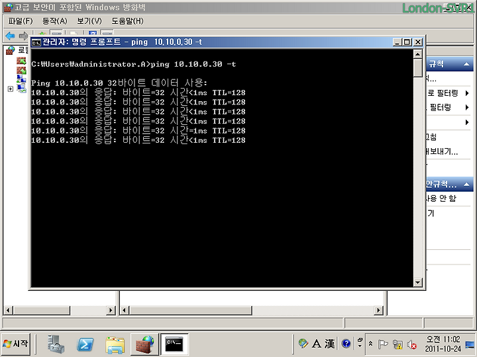Screen dimensions: 477x357
Task: Click the 사용 안 함 action
Action: click(441, 198)
